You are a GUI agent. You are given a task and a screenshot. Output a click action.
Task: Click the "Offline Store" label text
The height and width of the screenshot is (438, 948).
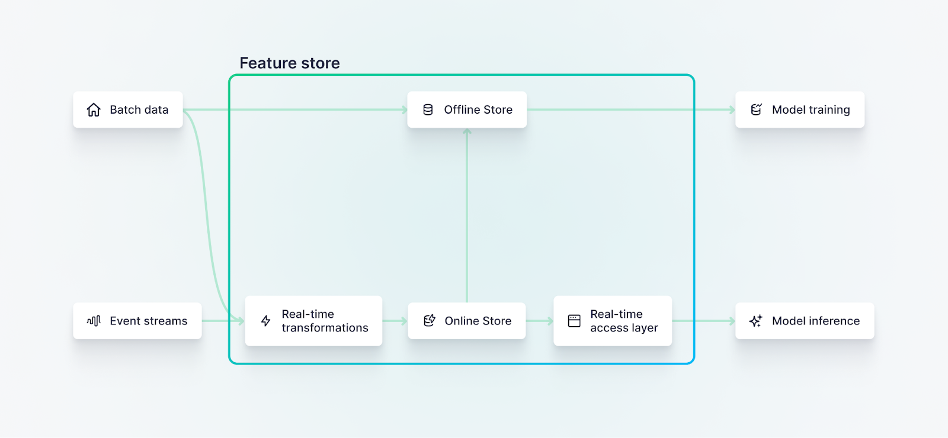coord(478,110)
